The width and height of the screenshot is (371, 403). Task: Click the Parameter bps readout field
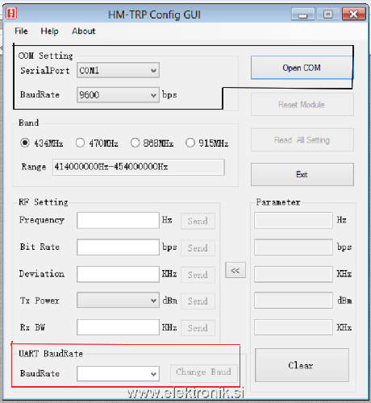point(294,247)
